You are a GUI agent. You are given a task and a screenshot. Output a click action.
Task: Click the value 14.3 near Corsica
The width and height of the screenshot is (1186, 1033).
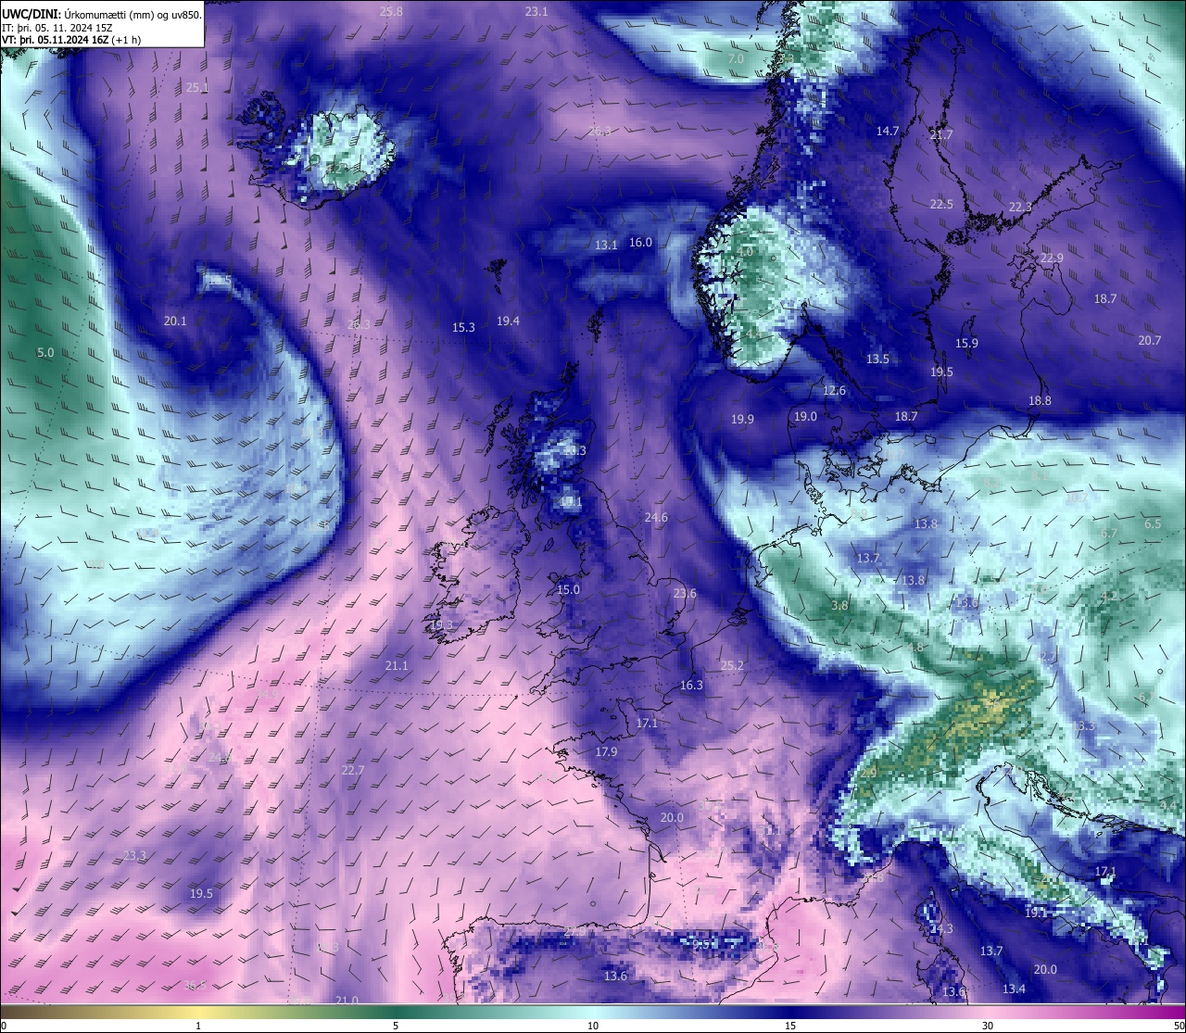tap(941, 929)
